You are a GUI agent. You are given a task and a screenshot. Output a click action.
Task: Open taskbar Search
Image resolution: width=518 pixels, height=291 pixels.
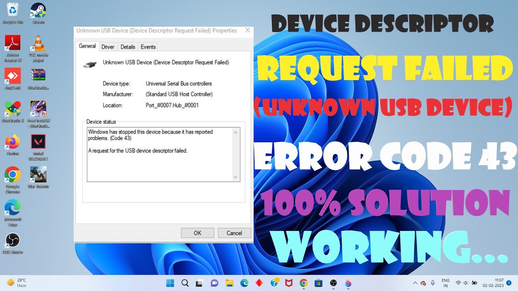[185, 283]
